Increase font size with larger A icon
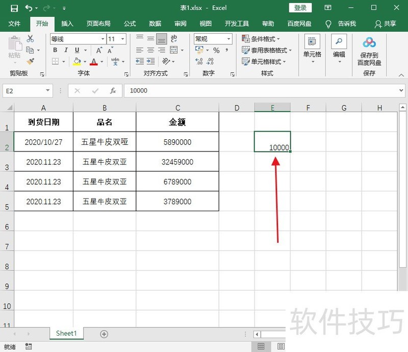Image resolution: width=408 pixels, height=352 pixels. click(99, 50)
